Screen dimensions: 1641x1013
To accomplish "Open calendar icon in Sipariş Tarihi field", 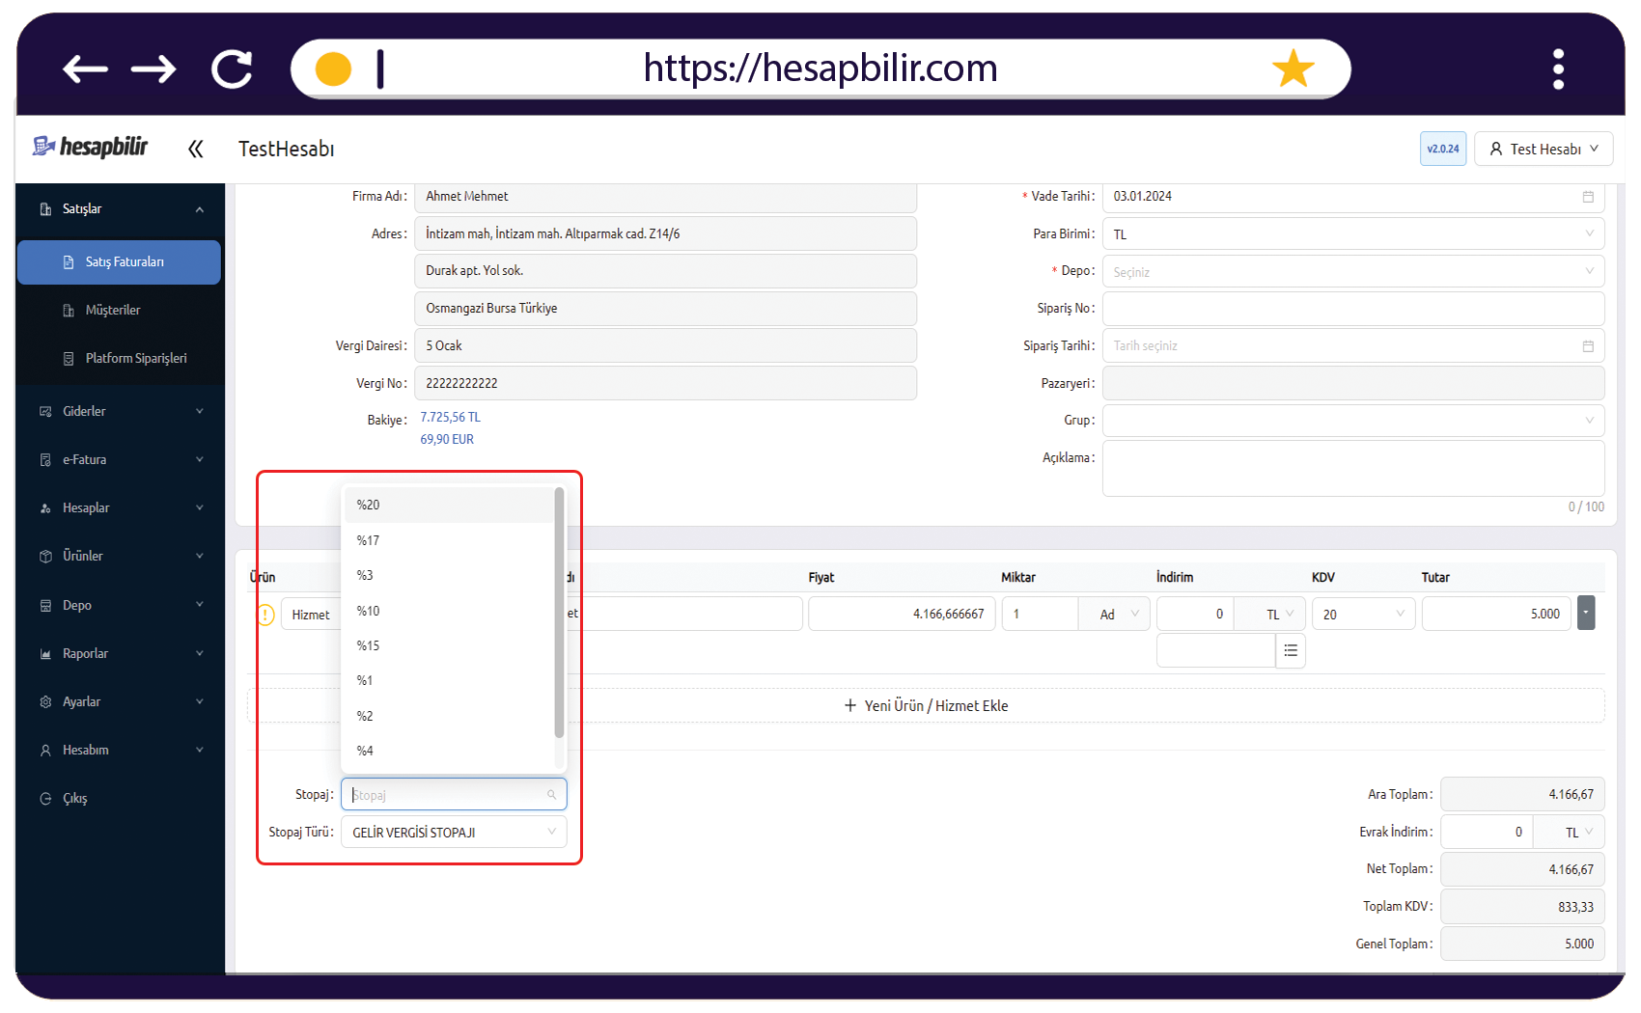I will click(x=1588, y=346).
